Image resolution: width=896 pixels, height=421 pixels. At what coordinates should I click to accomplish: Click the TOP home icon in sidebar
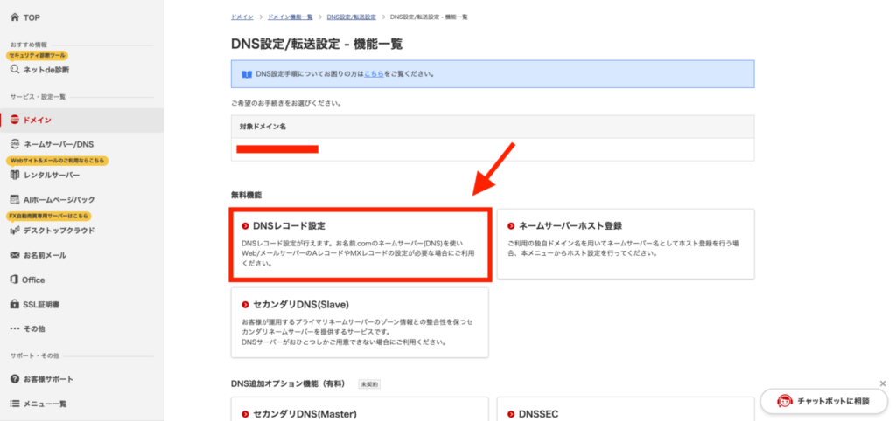(x=15, y=17)
